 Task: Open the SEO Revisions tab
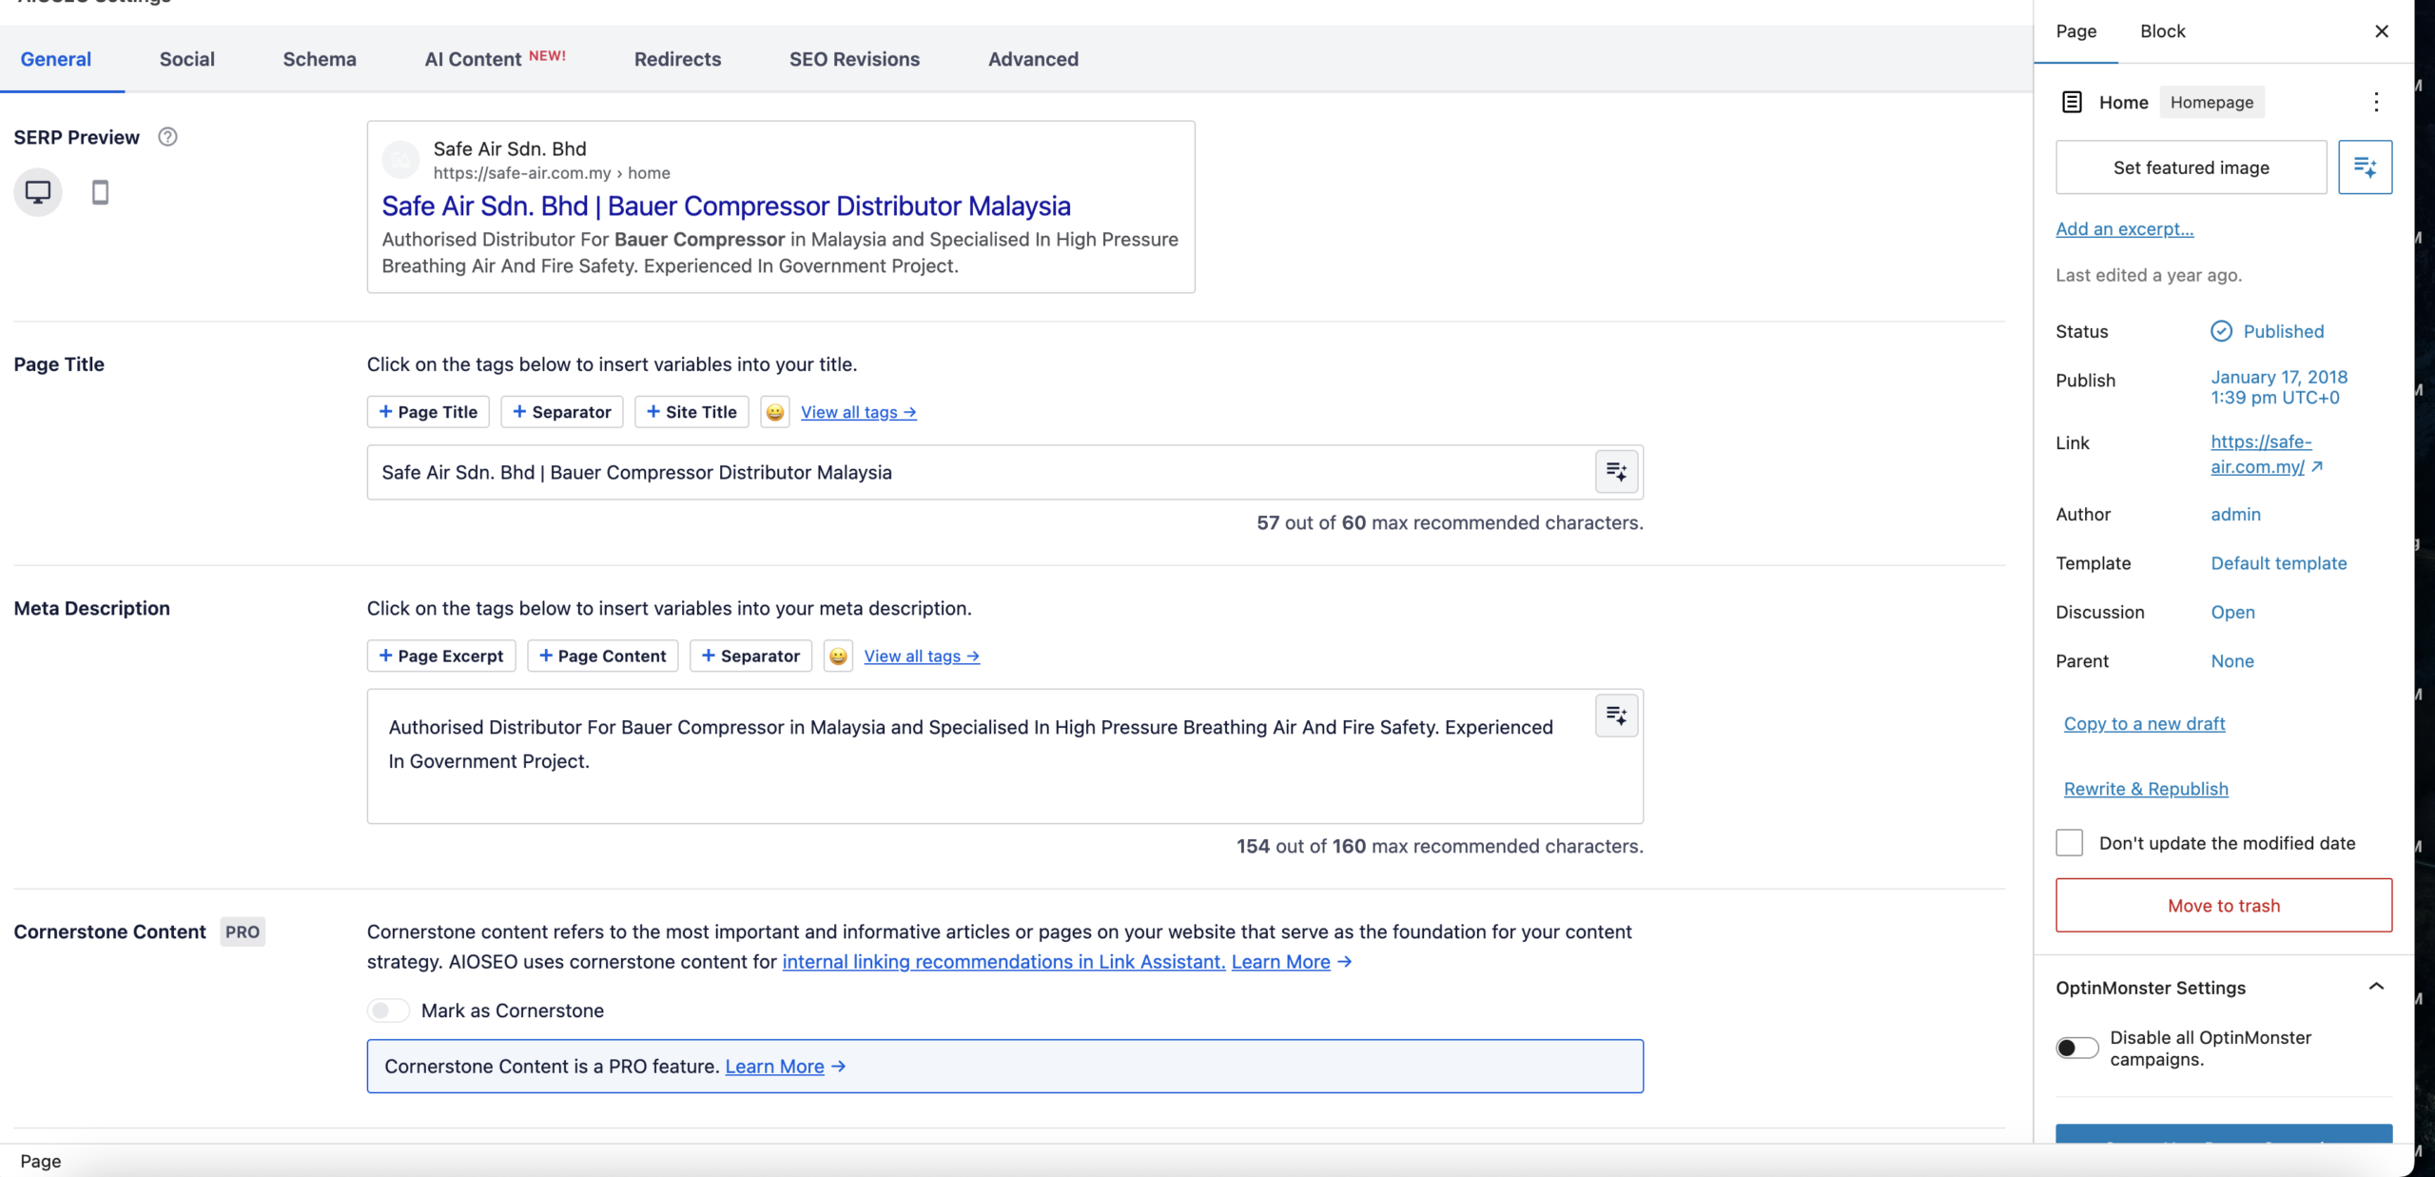point(855,59)
